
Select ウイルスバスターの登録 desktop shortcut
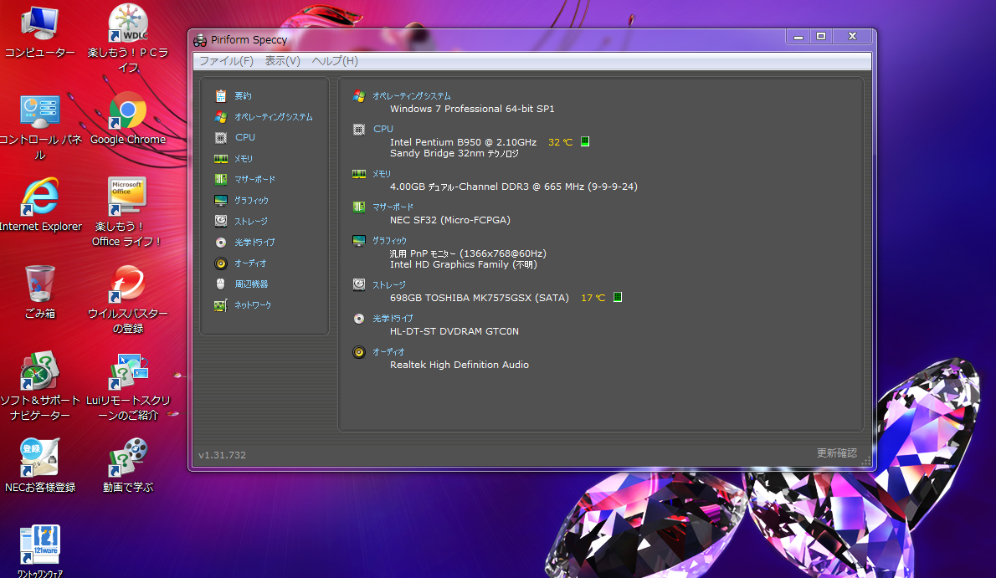click(x=128, y=299)
